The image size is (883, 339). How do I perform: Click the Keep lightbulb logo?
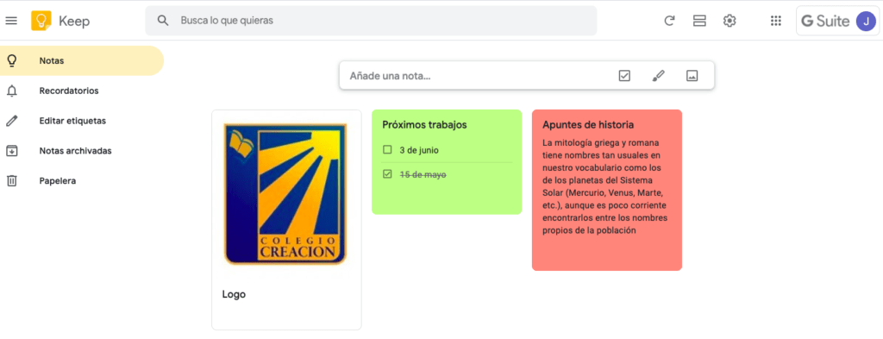click(41, 21)
